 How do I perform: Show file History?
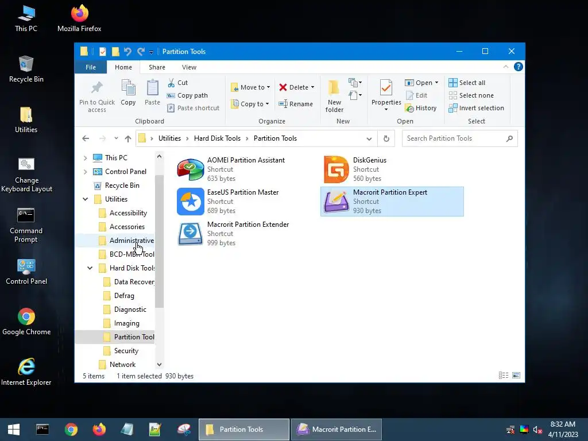point(421,108)
